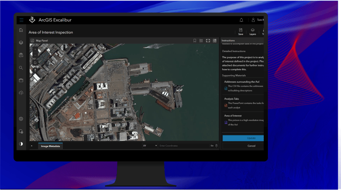Click the Save button in the toolbar

241,32
